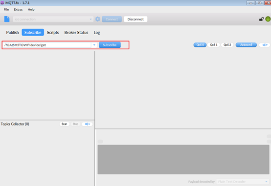Toggle Autoscroll option
271x186 pixels.
pos(246,45)
